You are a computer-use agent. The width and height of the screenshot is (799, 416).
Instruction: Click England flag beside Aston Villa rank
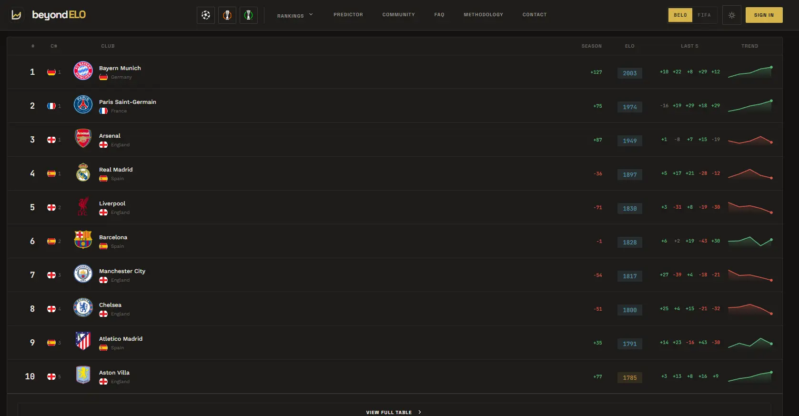click(51, 376)
